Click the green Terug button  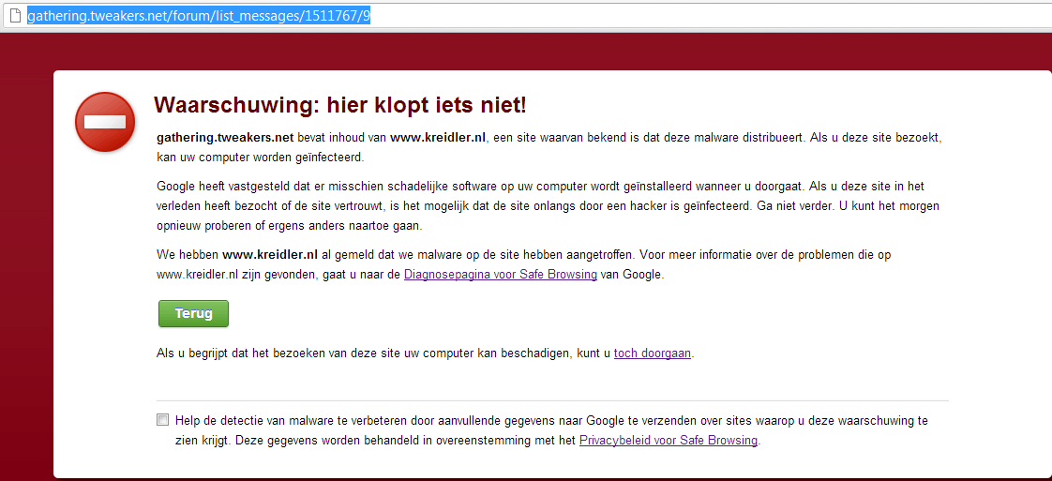click(193, 313)
